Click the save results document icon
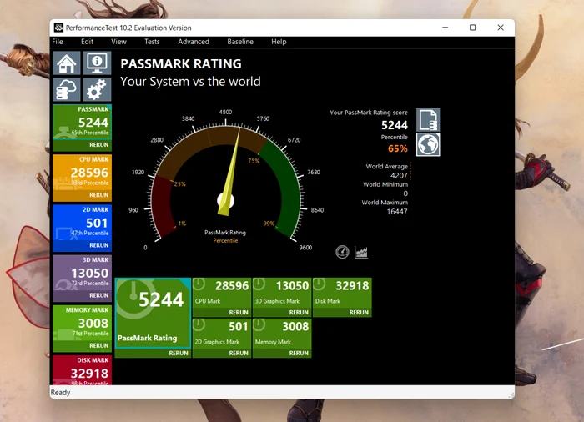The width and height of the screenshot is (584, 422). (x=428, y=119)
